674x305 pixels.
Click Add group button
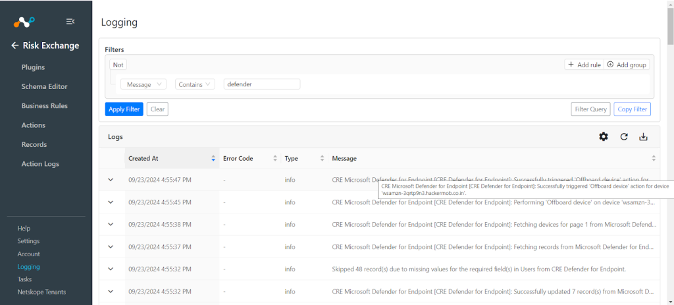pyautogui.click(x=627, y=65)
